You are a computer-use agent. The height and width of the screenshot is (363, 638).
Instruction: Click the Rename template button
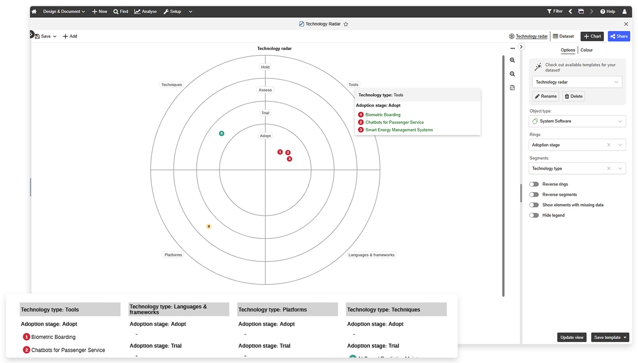(x=546, y=96)
